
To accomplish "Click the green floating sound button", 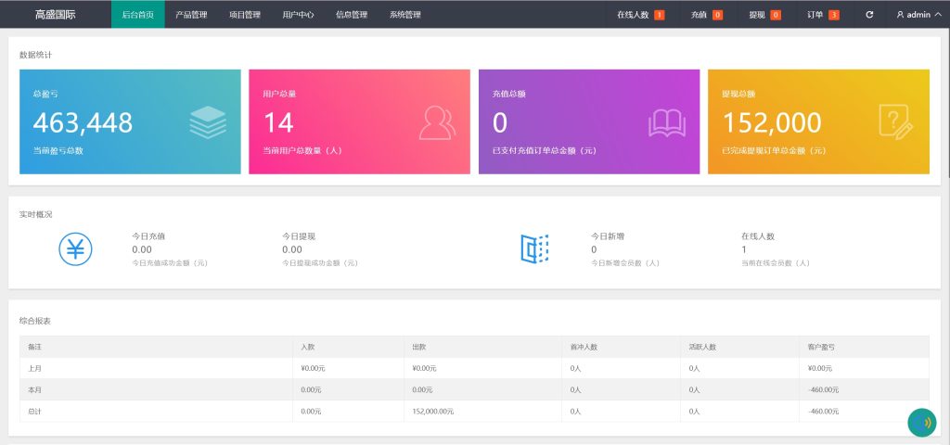I will point(921,423).
